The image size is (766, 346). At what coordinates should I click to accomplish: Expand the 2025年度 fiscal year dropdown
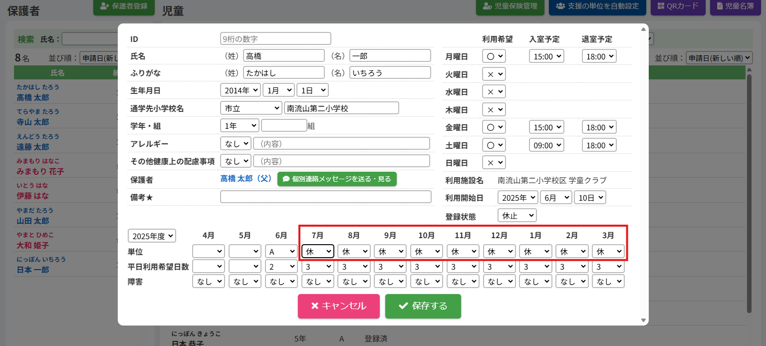(152, 235)
